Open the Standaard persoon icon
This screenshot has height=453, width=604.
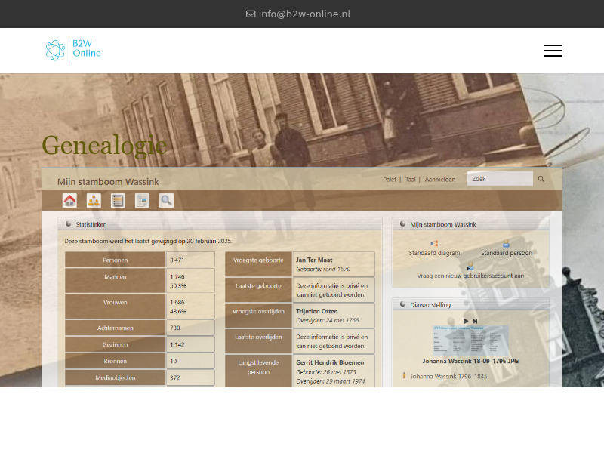click(507, 242)
